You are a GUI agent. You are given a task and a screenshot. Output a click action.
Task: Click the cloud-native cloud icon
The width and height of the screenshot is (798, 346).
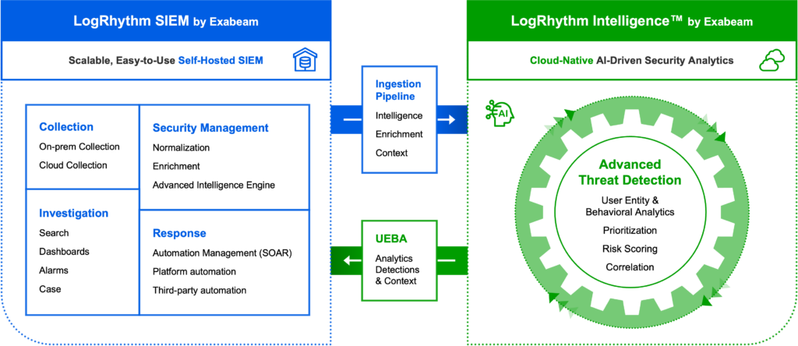(x=772, y=61)
